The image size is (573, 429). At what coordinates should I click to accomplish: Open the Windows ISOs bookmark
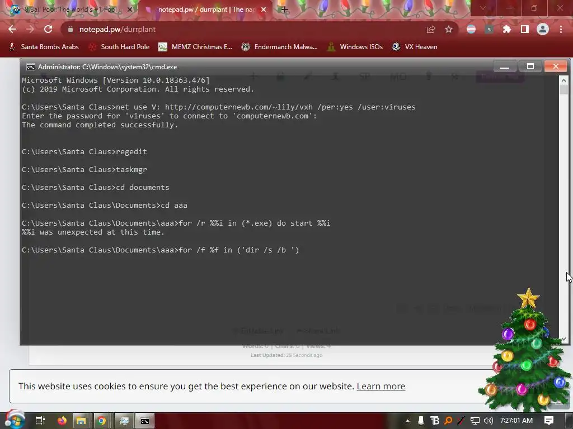pos(355,47)
